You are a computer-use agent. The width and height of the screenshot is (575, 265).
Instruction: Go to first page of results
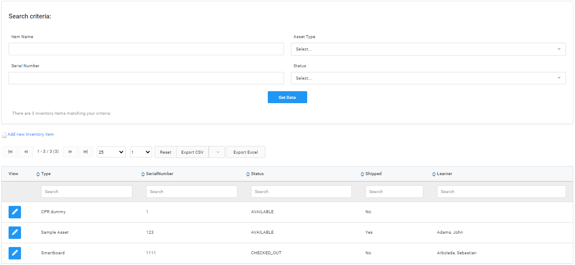click(10, 152)
